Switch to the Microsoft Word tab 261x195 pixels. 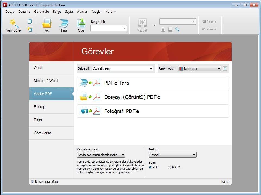coord(51,81)
